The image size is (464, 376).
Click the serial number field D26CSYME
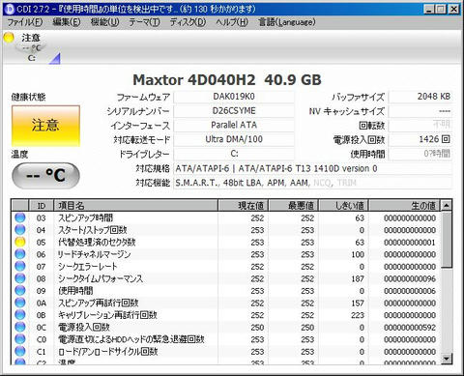(x=234, y=111)
